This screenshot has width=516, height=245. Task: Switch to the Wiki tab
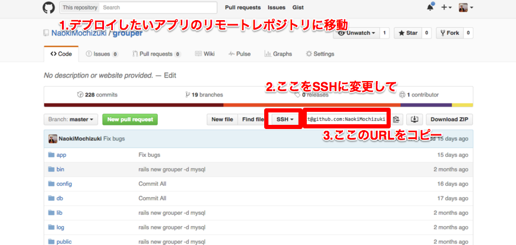(x=205, y=54)
